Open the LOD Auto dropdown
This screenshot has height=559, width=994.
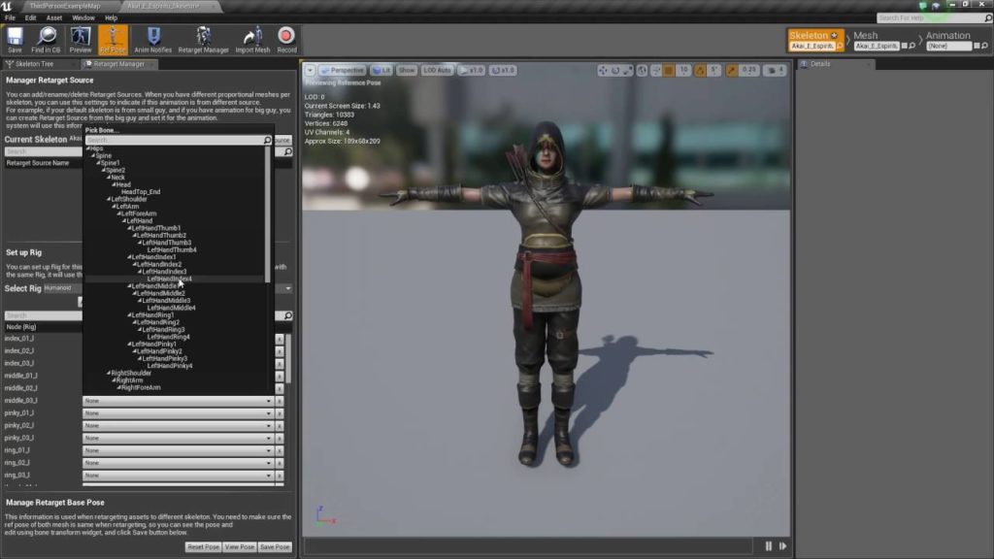pyautogui.click(x=437, y=70)
